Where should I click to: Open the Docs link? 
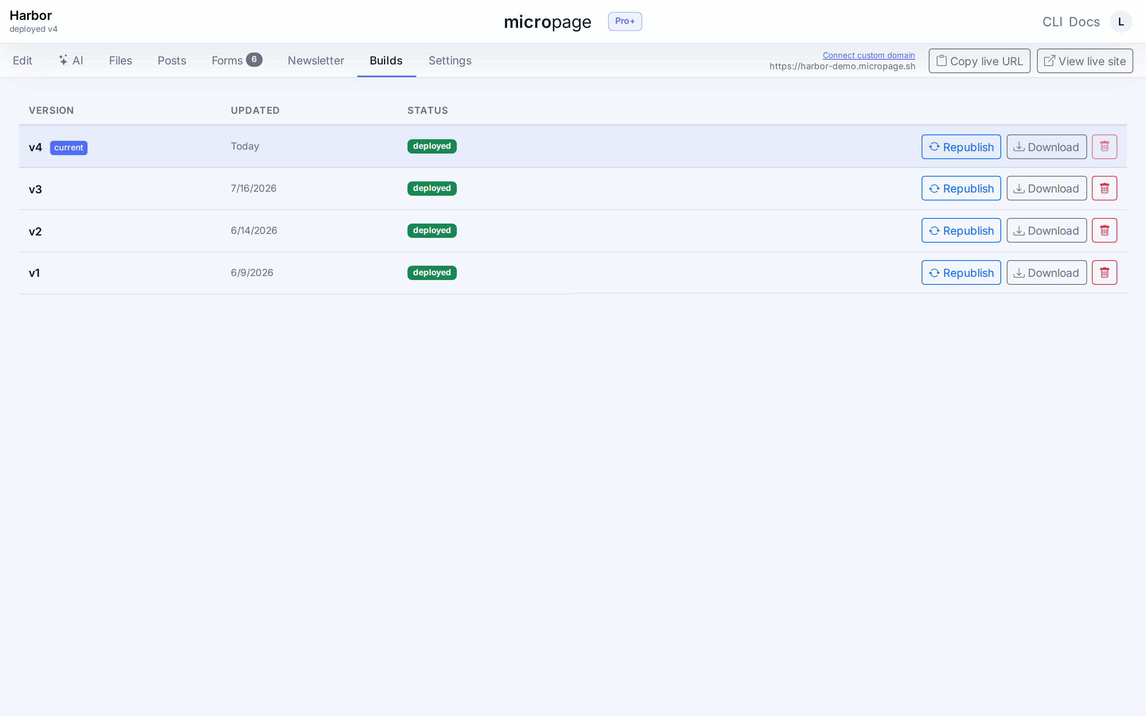click(x=1084, y=22)
